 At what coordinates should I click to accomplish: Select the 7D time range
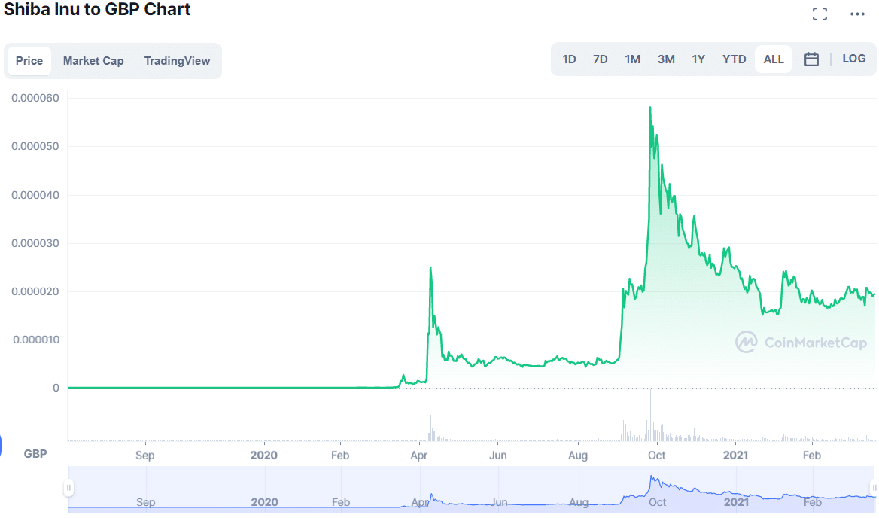600,59
